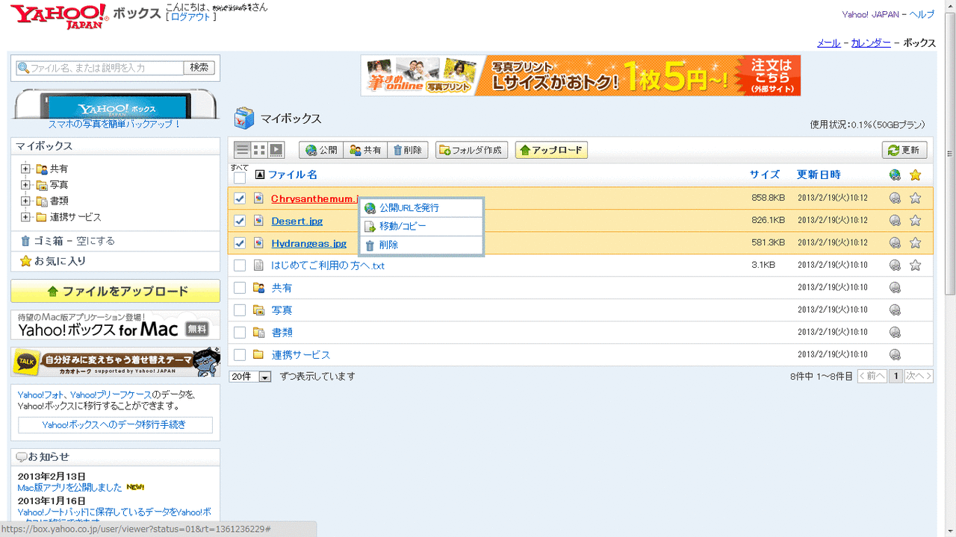Click the Yahoo! JAPAN logo

click(59, 16)
